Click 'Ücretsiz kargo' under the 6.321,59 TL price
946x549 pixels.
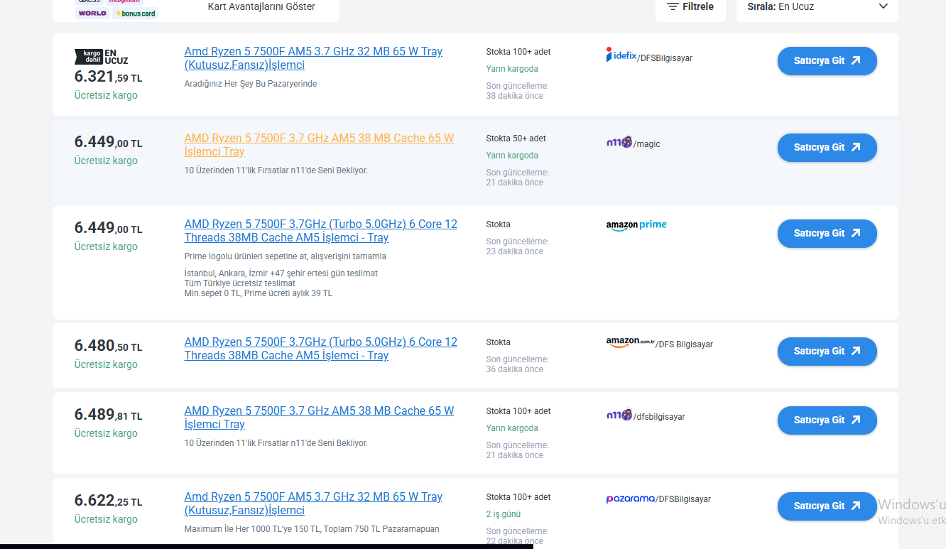coord(106,95)
